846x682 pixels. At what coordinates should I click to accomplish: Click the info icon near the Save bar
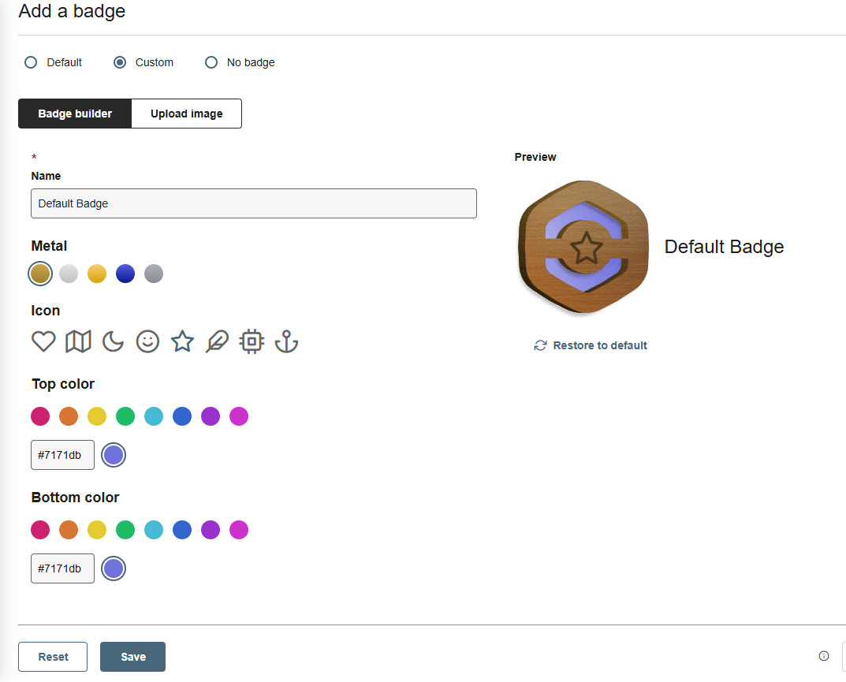click(824, 656)
